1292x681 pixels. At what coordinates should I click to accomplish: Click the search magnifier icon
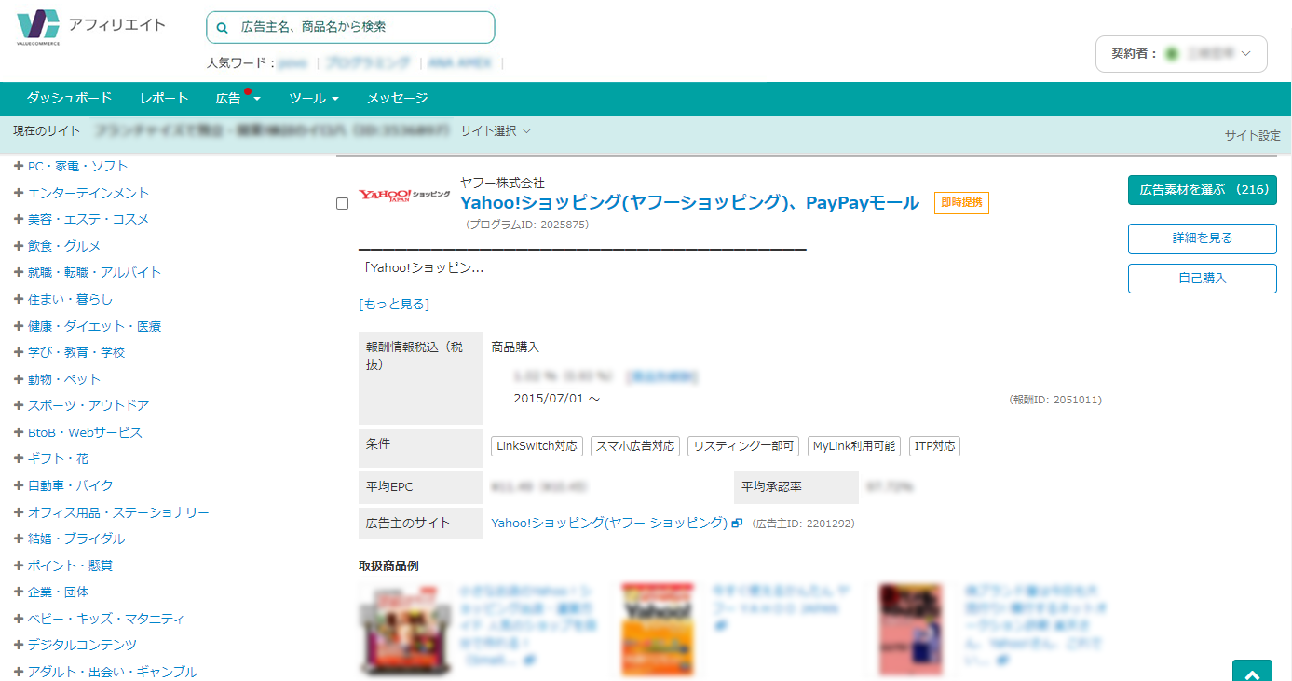tap(222, 28)
